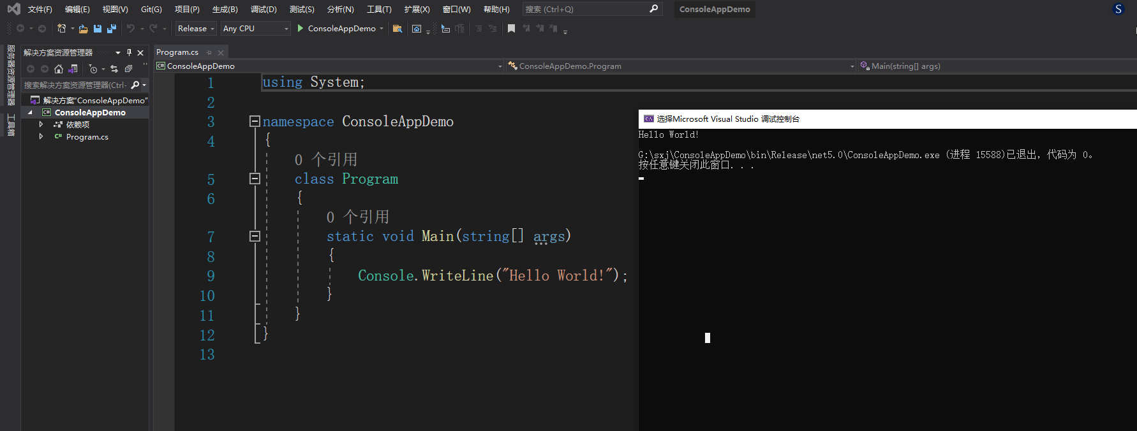Viewport: 1137px width, 431px height.
Task: Expand the Program.cs tree node
Action: (41, 136)
